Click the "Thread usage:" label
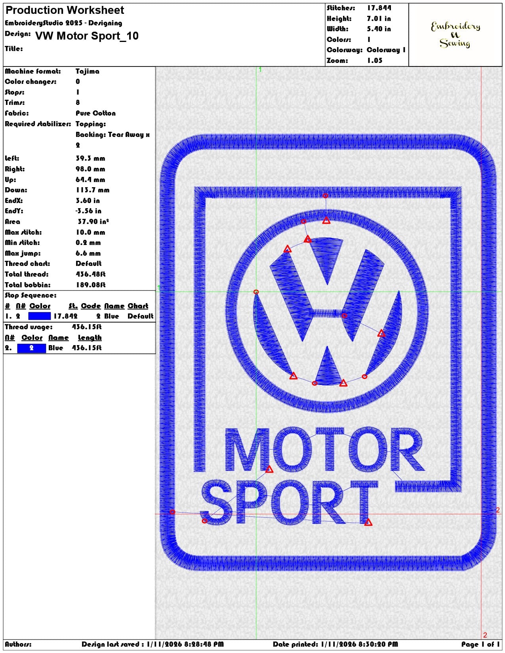 point(29,327)
